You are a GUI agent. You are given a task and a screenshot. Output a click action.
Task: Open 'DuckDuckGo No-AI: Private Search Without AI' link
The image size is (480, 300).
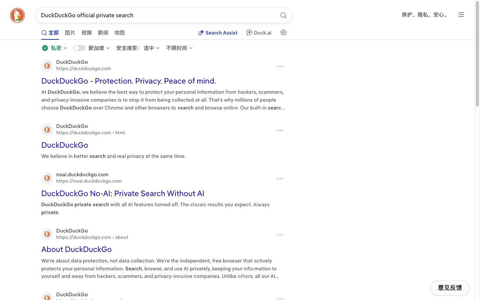123,193
